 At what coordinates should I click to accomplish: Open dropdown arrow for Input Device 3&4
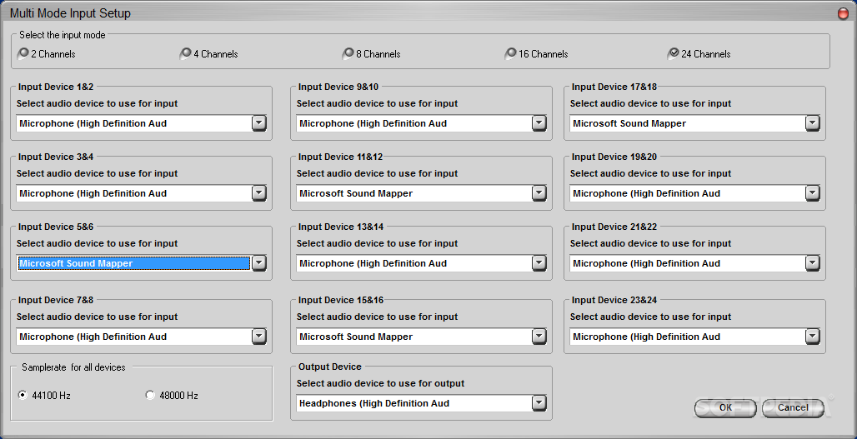pos(259,193)
